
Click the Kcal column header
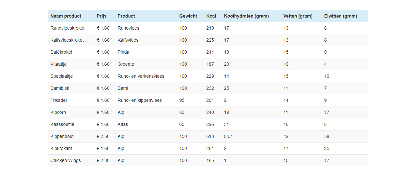tap(211, 16)
